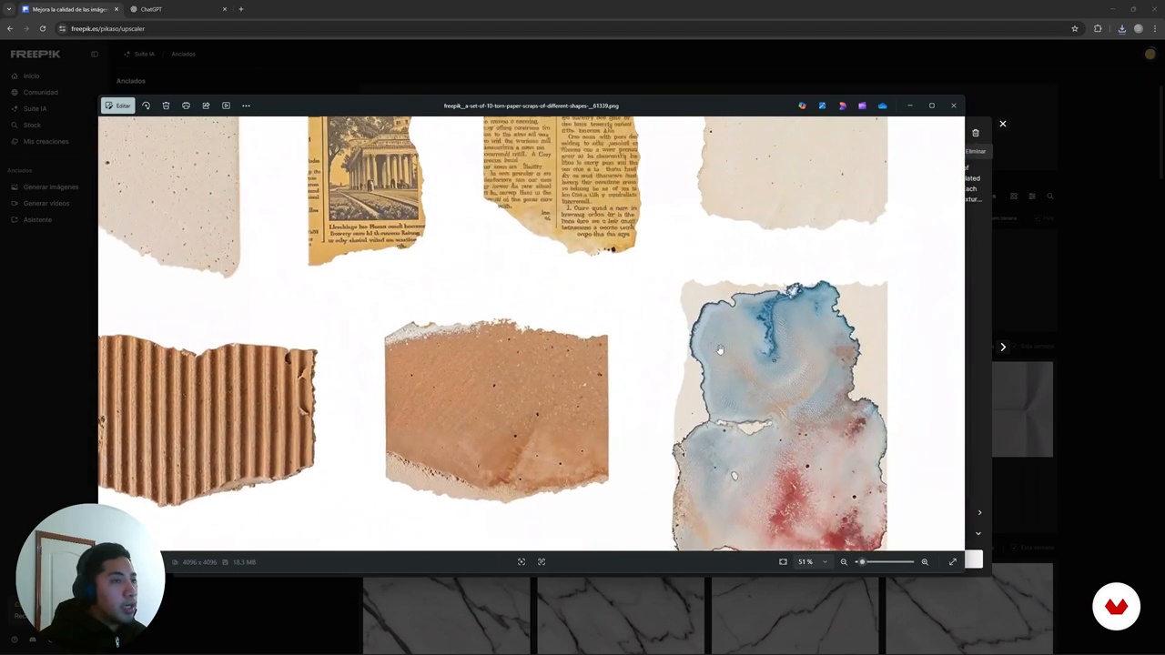Switch to the ChatGPT browser tab
This screenshot has width=1165, height=655.
[177, 9]
